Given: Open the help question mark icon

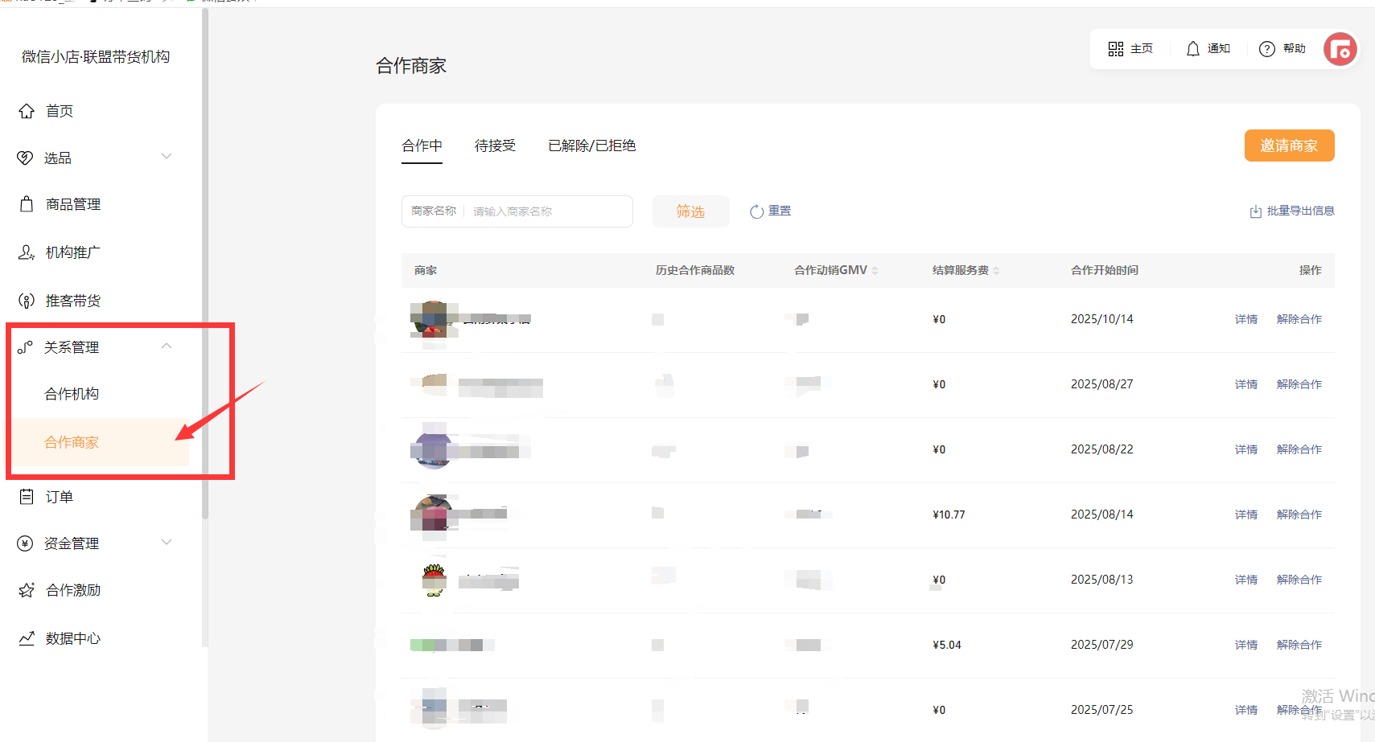Looking at the screenshot, I should pos(1266,49).
